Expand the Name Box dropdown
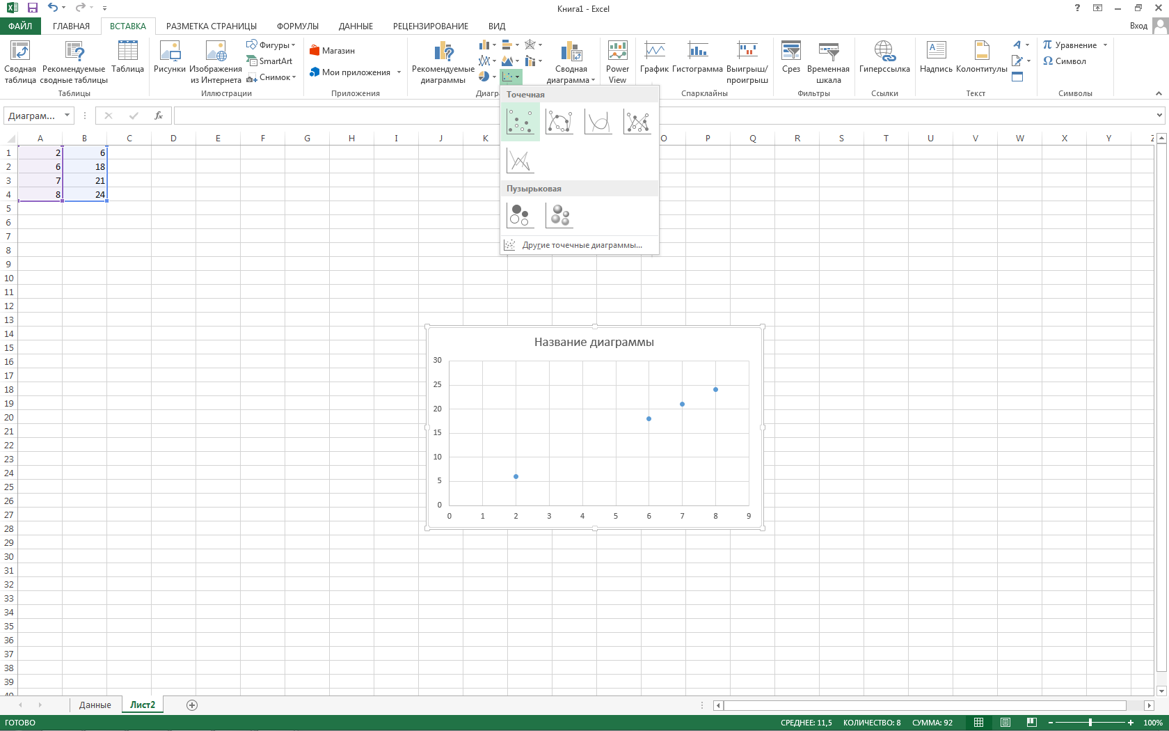This screenshot has width=1169, height=731. 67,116
